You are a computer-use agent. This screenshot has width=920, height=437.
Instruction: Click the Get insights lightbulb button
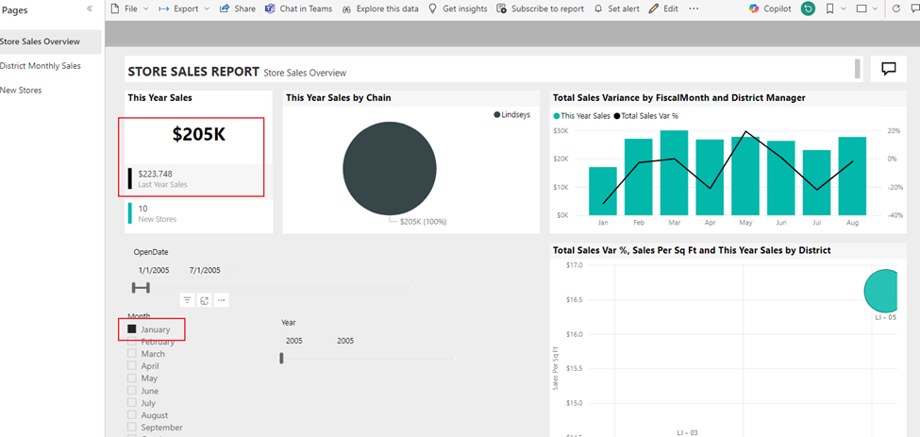(459, 8)
